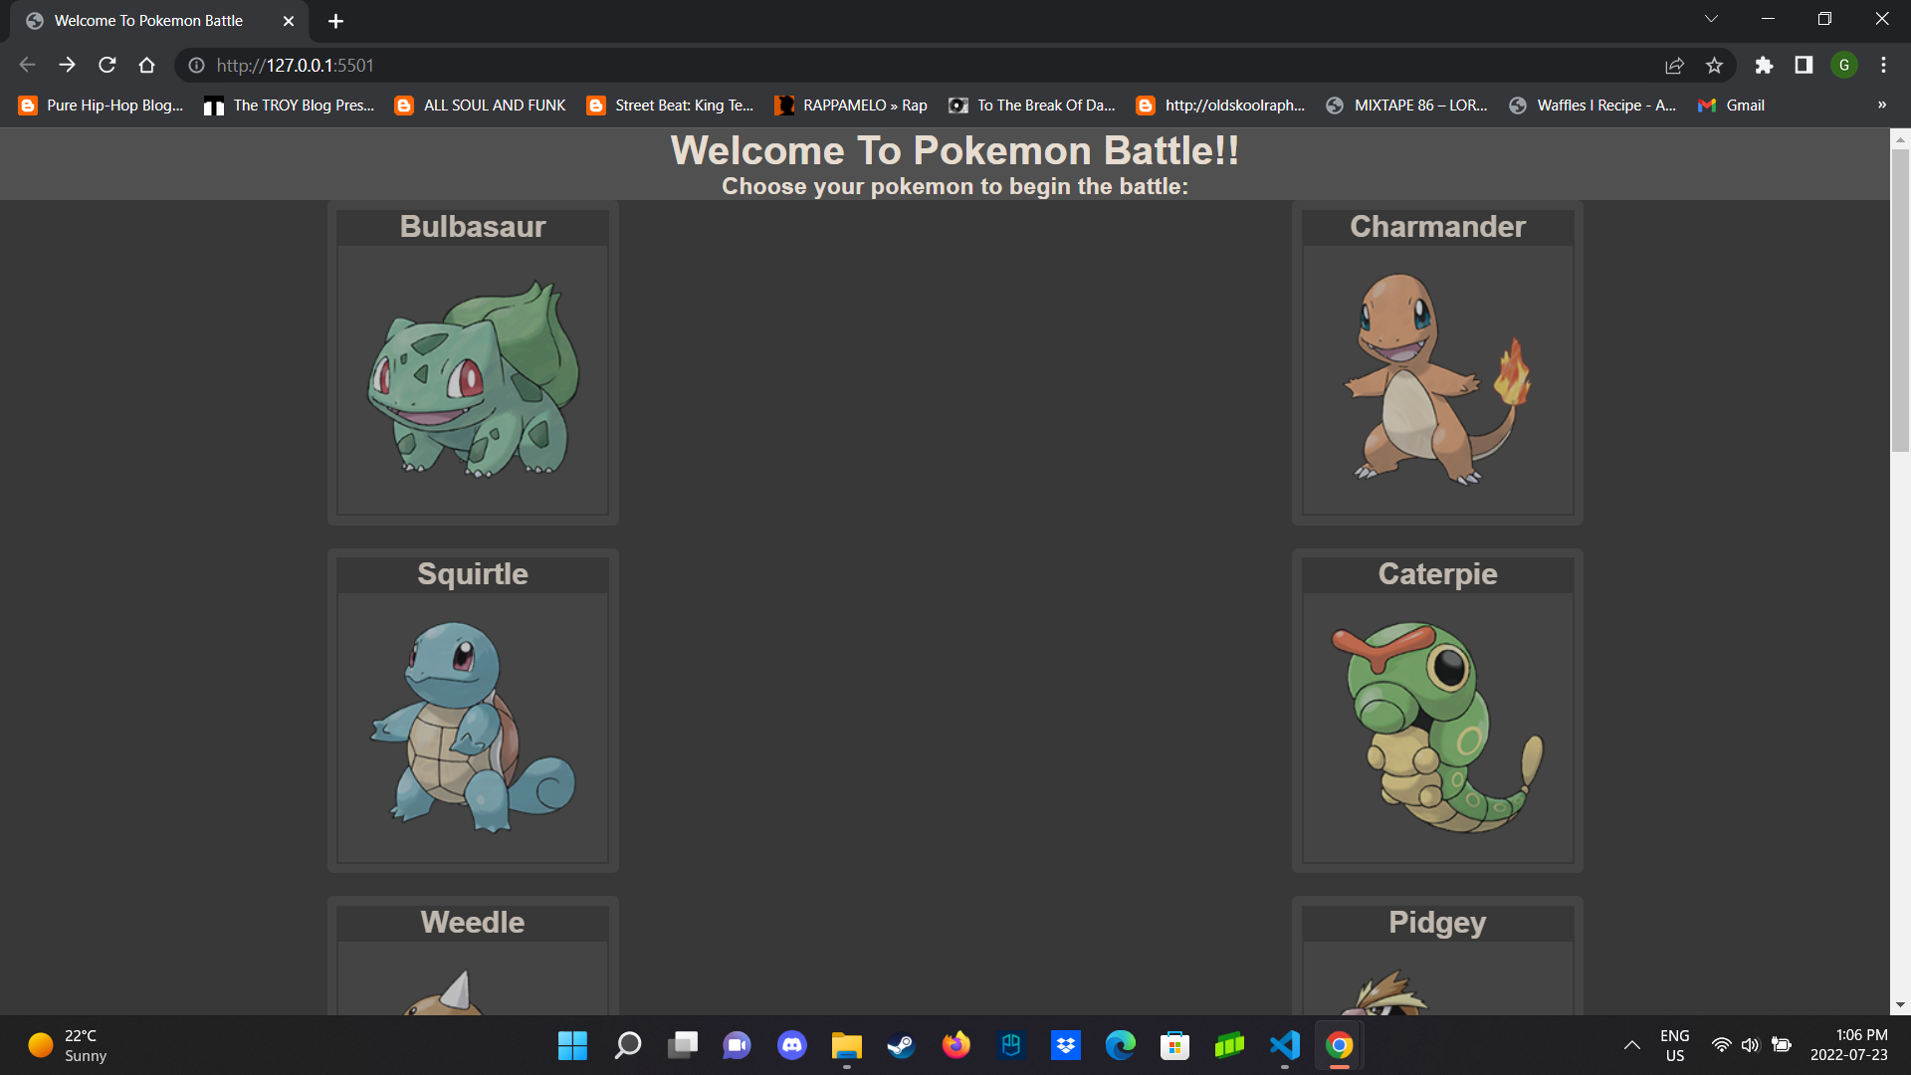Screen dimensions: 1911x1075
Task: Click the page vertical scrollbar thumb
Action: coord(1900,299)
